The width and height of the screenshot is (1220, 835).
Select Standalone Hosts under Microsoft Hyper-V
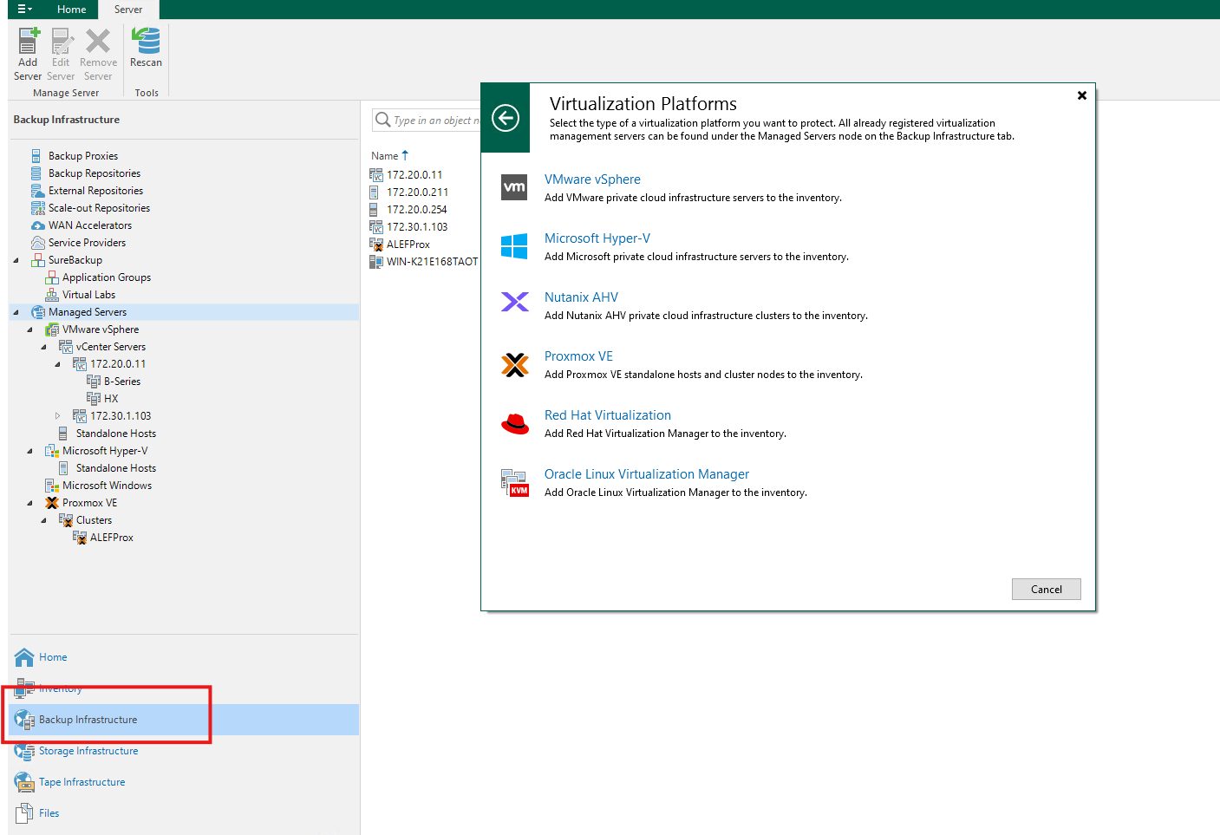point(116,468)
